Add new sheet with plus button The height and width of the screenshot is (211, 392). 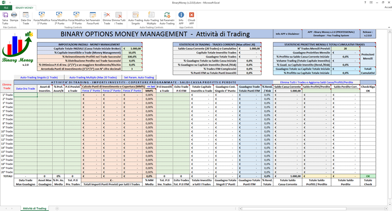pos(57,209)
